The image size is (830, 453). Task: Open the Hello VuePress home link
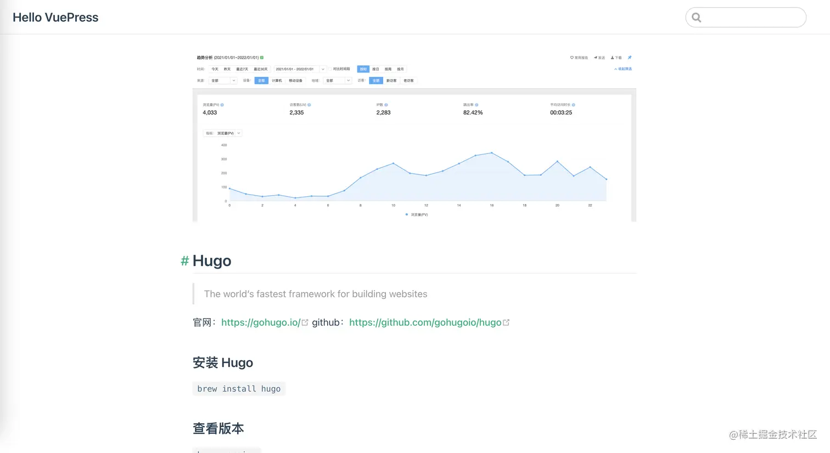pos(55,17)
